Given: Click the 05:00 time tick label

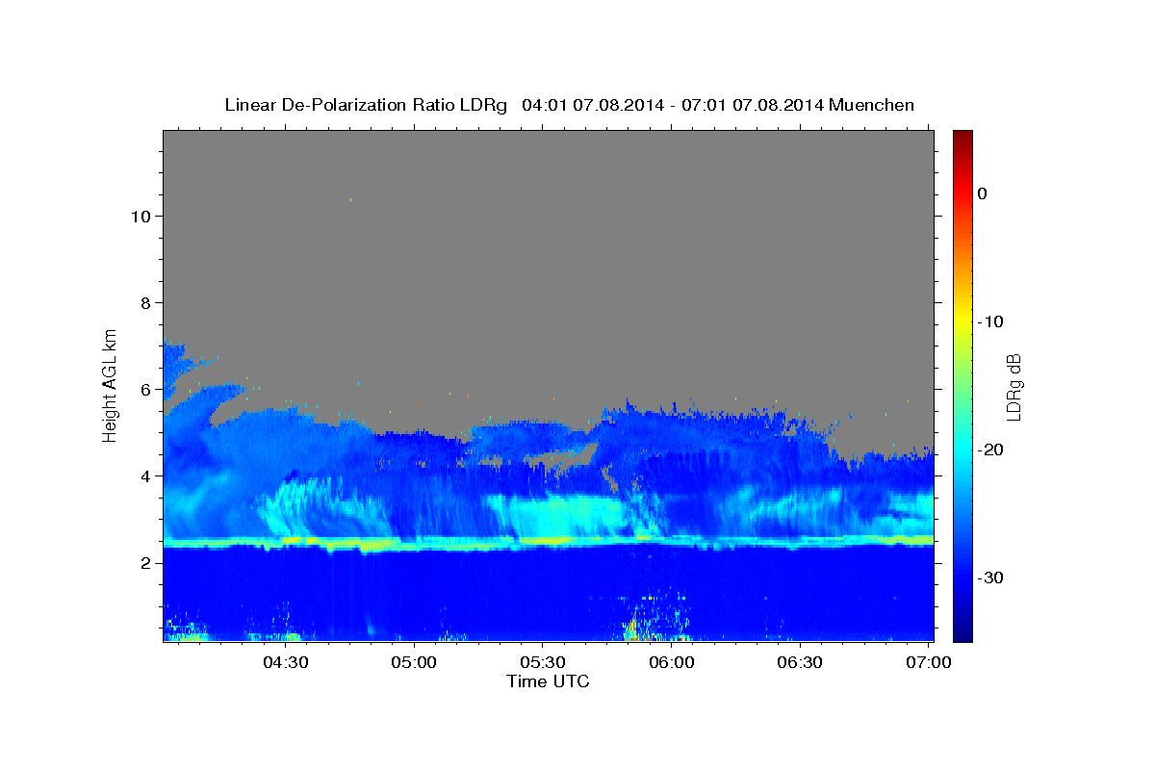Looking at the screenshot, I should (x=415, y=662).
